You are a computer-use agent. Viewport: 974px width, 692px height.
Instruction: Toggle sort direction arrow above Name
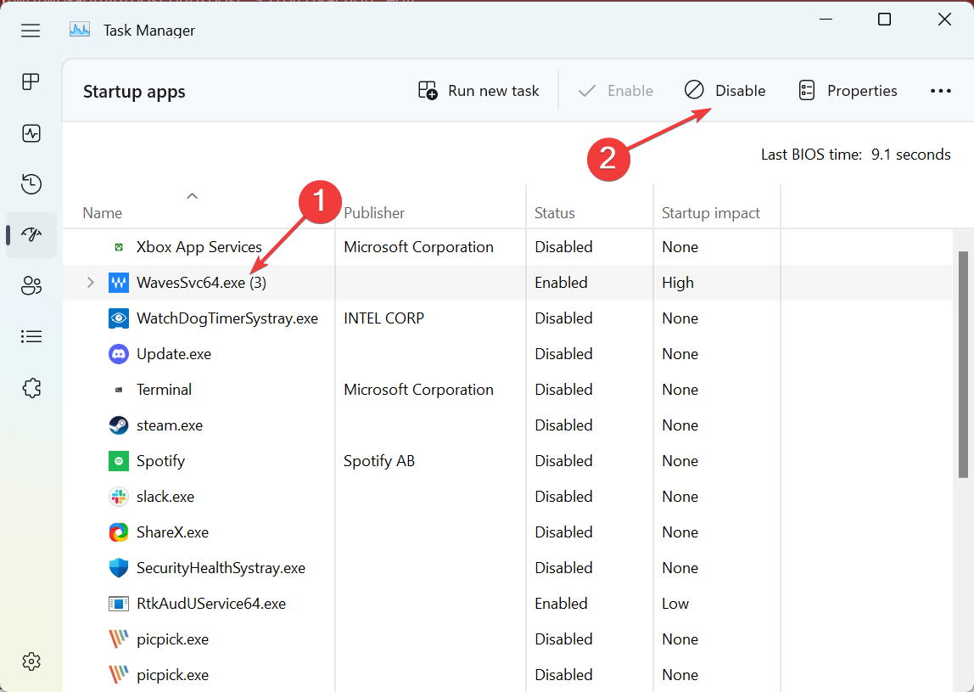click(x=193, y=196)
